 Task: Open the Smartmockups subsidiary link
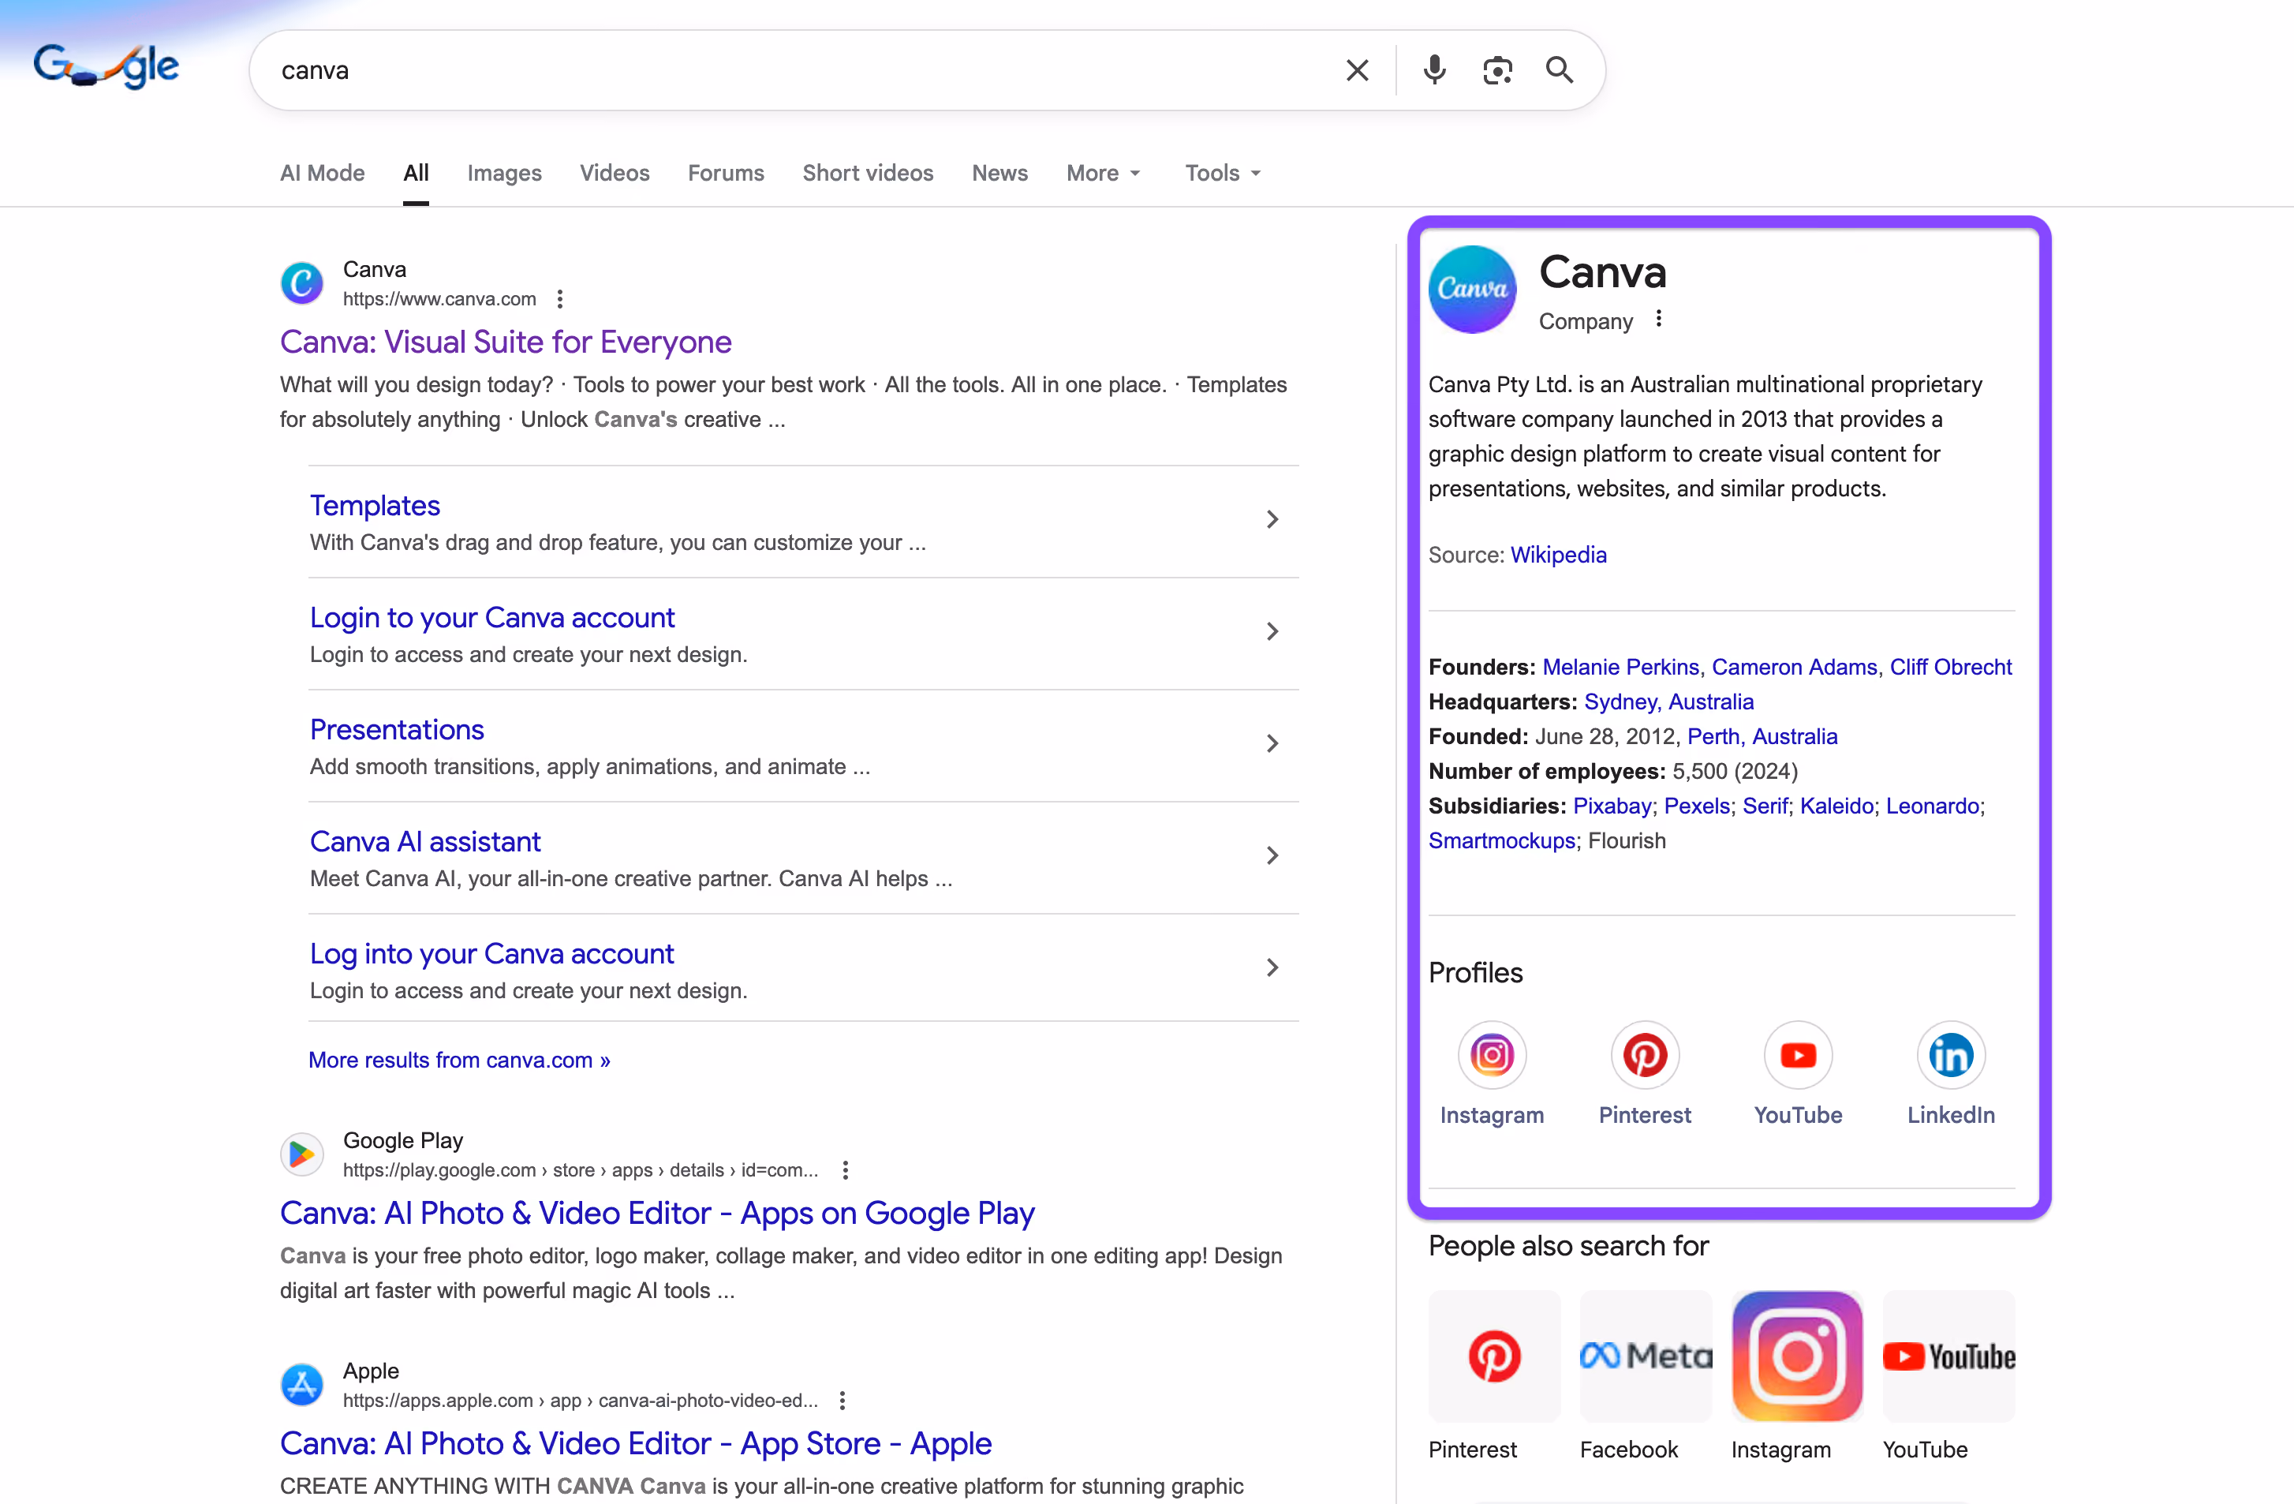[1502, 840]
